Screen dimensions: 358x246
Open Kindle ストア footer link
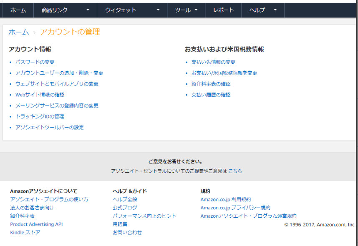pos(25,233)
